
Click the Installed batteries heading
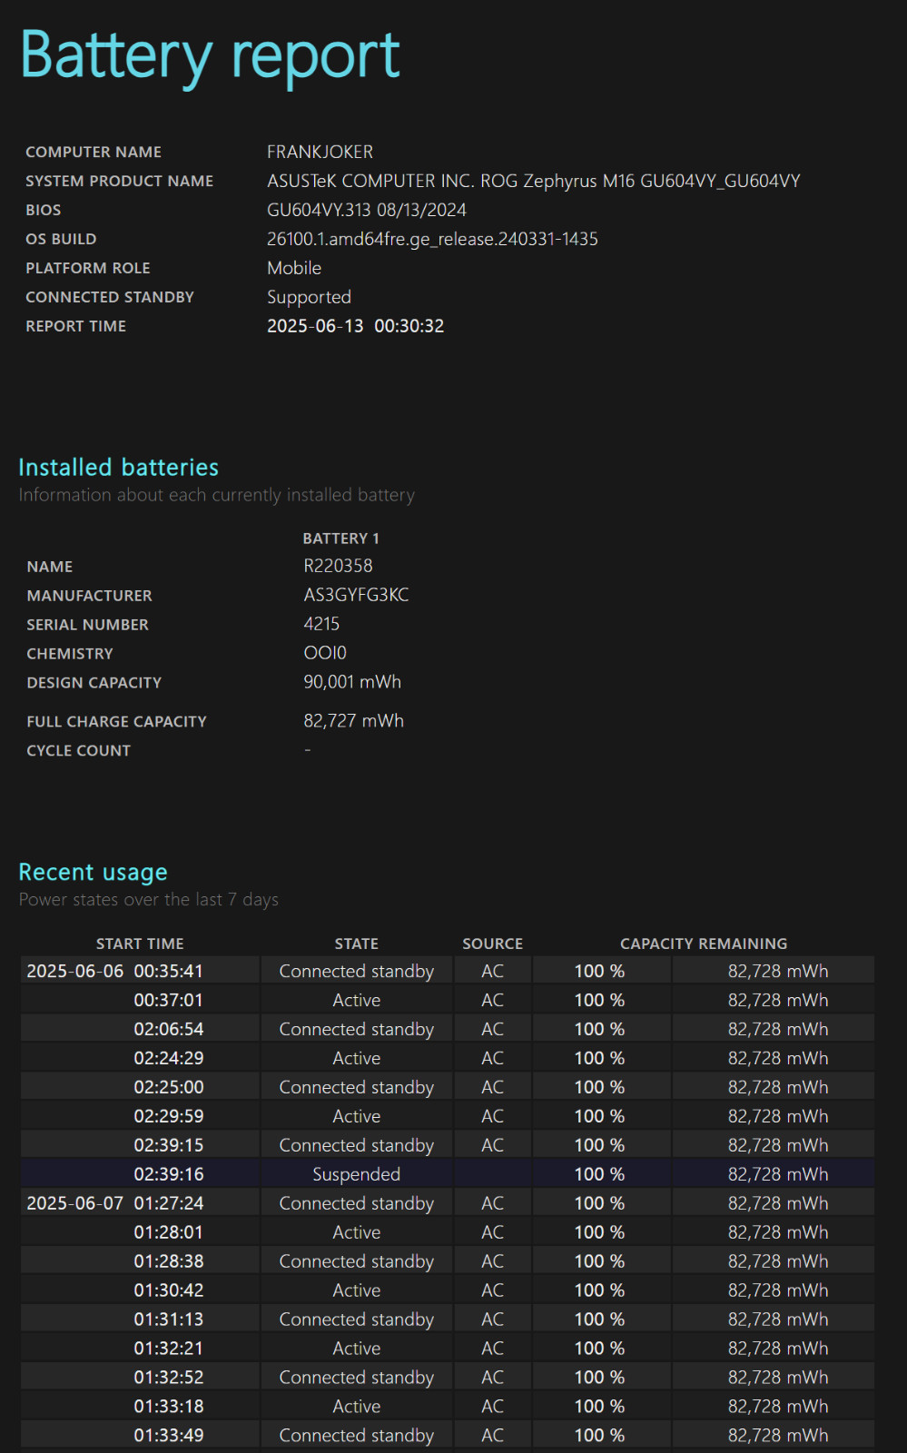click(119, 468)
